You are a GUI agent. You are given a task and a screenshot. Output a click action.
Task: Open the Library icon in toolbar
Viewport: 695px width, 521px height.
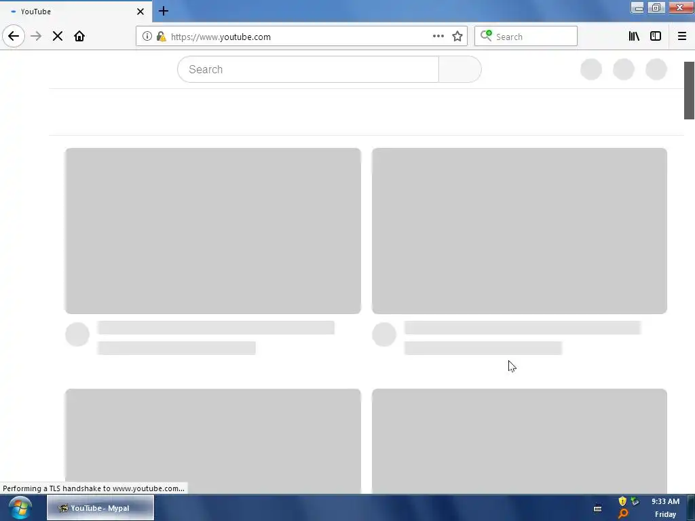(x=634, y=37)
